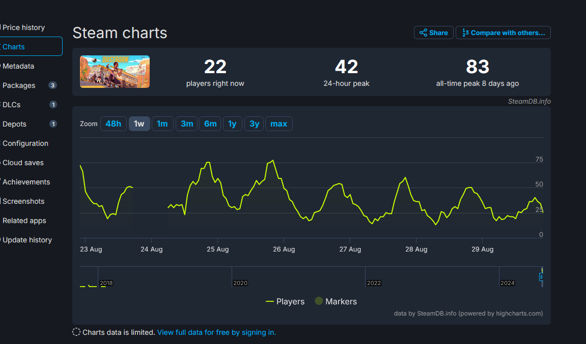This screenshot has width=586, height=344.
Task: Open the Screenshots section
Action: point(23,202)
